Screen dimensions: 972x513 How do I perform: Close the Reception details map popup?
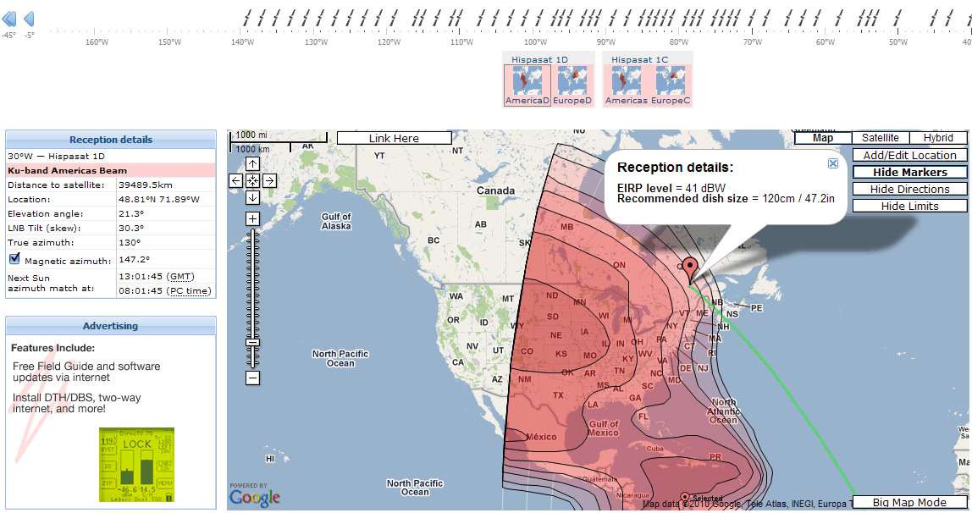[x=833, y=163]
